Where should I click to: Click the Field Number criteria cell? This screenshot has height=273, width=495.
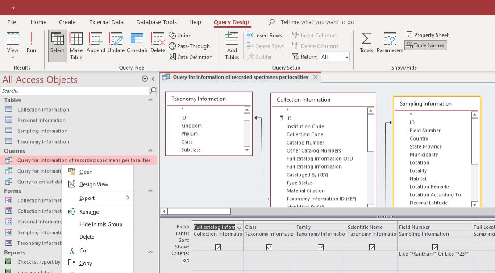(x=435, y=254)
